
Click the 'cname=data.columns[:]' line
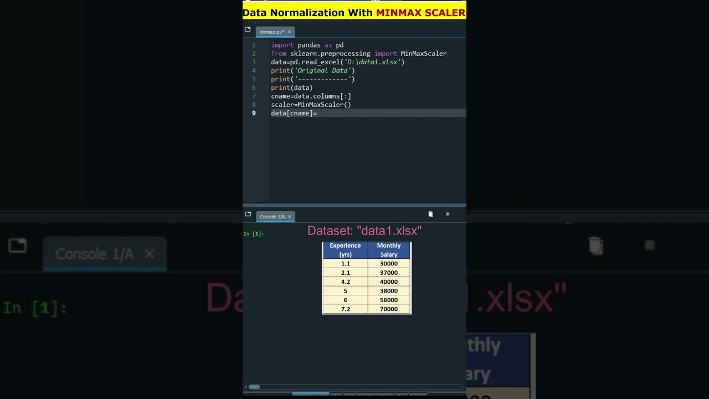(311, 96)
